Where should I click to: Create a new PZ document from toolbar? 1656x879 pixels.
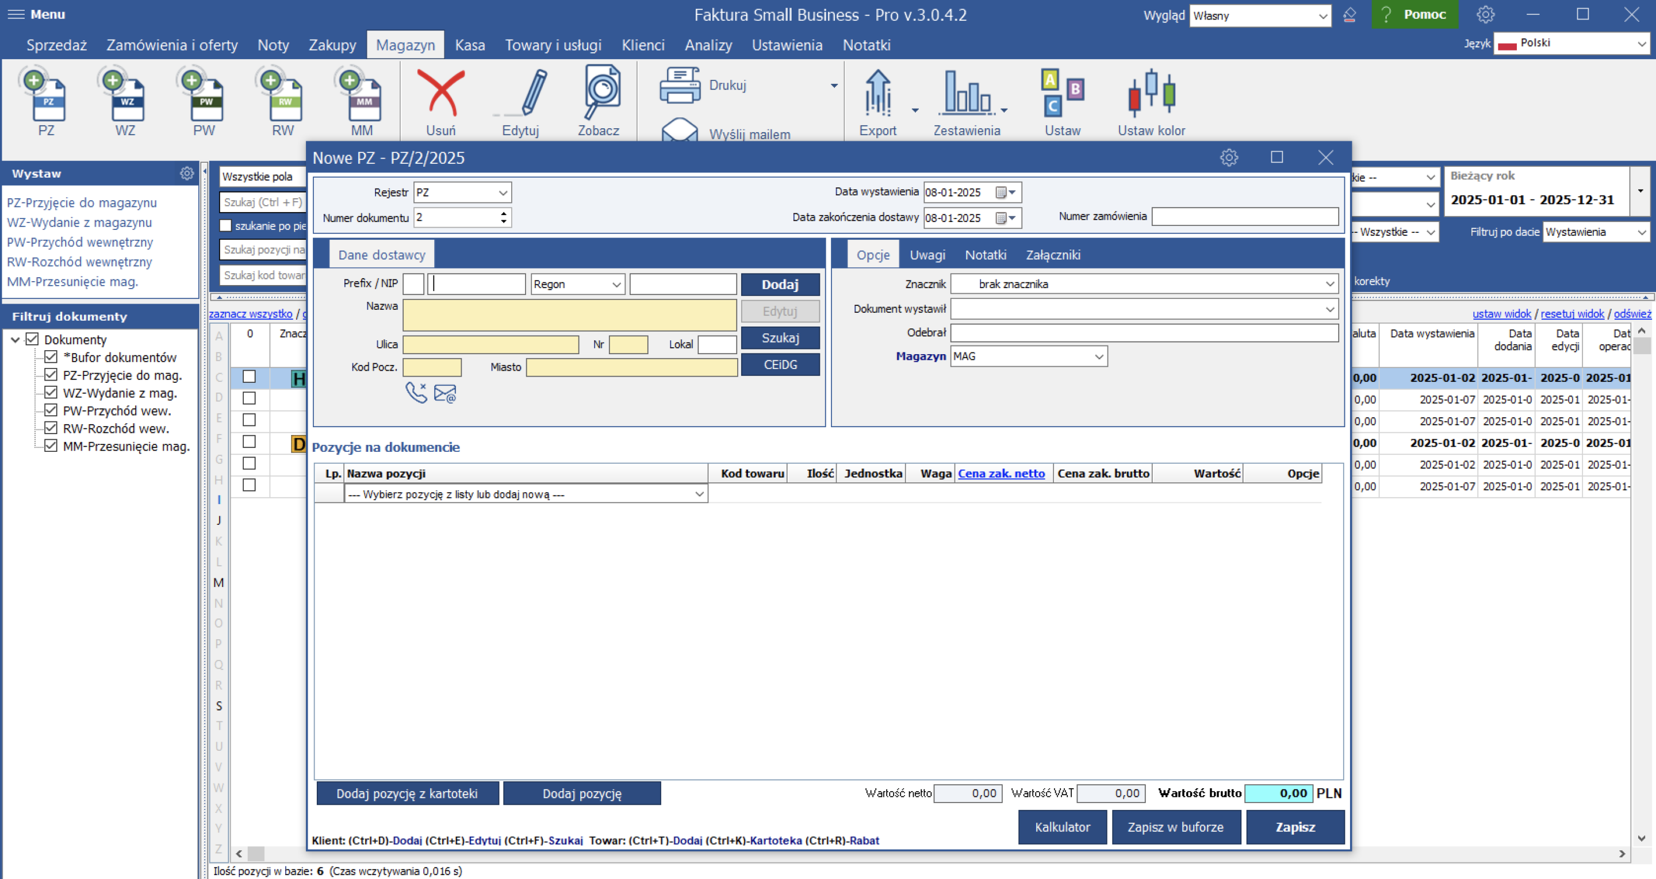(45, 98)
